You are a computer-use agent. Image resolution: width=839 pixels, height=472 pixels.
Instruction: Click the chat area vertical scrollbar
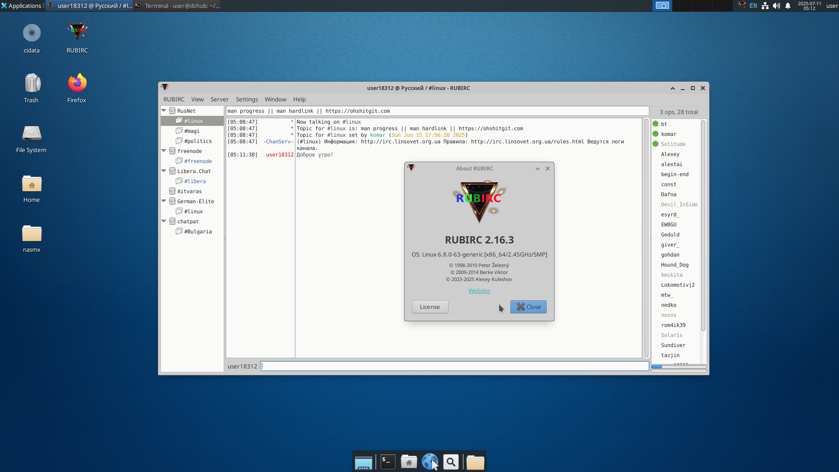tap(646, 238)
